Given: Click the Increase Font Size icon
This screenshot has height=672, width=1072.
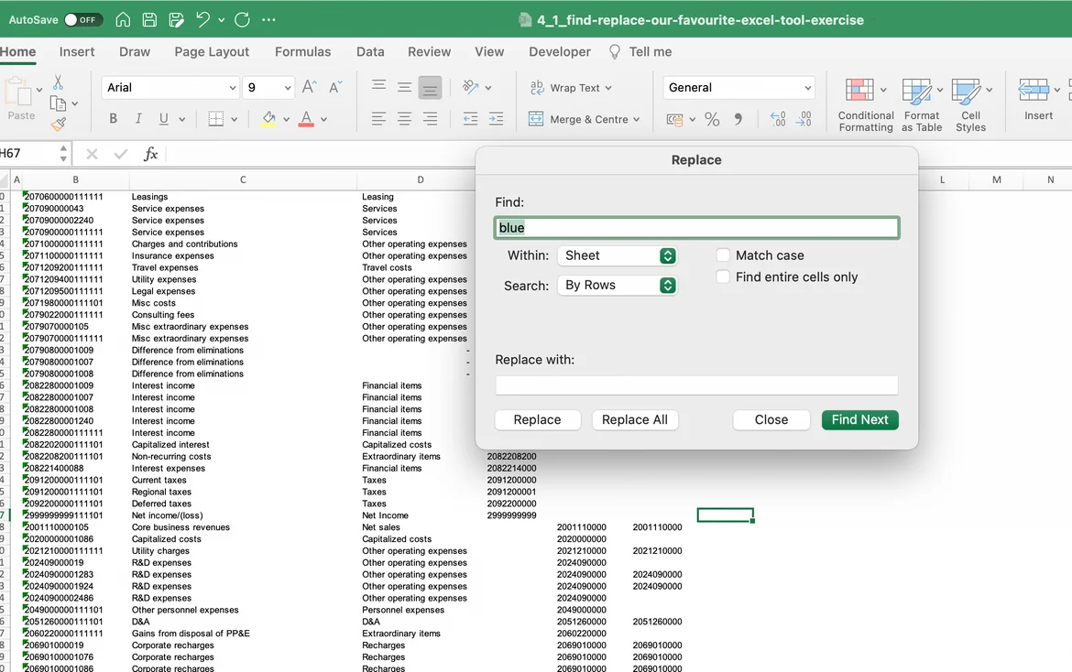Looking at the screenshot, I should (310, 87).
